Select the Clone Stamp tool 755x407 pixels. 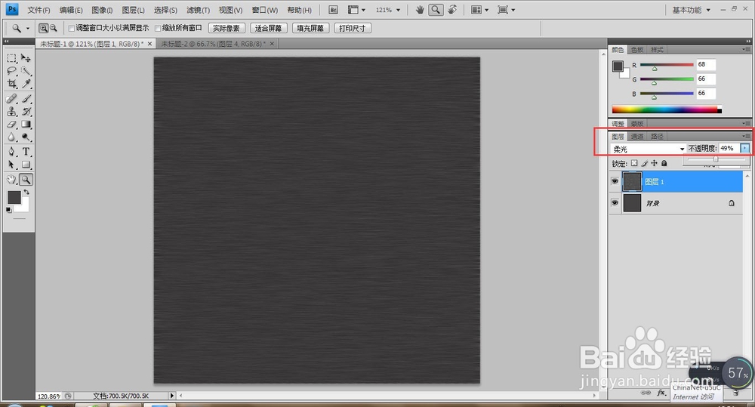coord(11,112)
